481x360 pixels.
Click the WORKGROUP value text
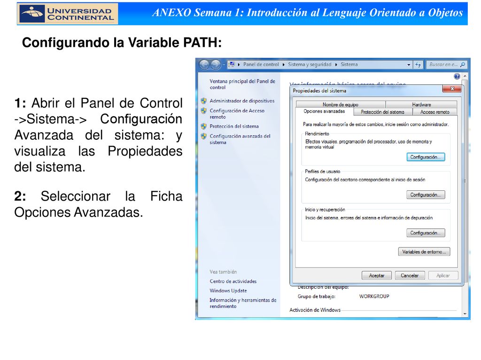tap(374, 296)
